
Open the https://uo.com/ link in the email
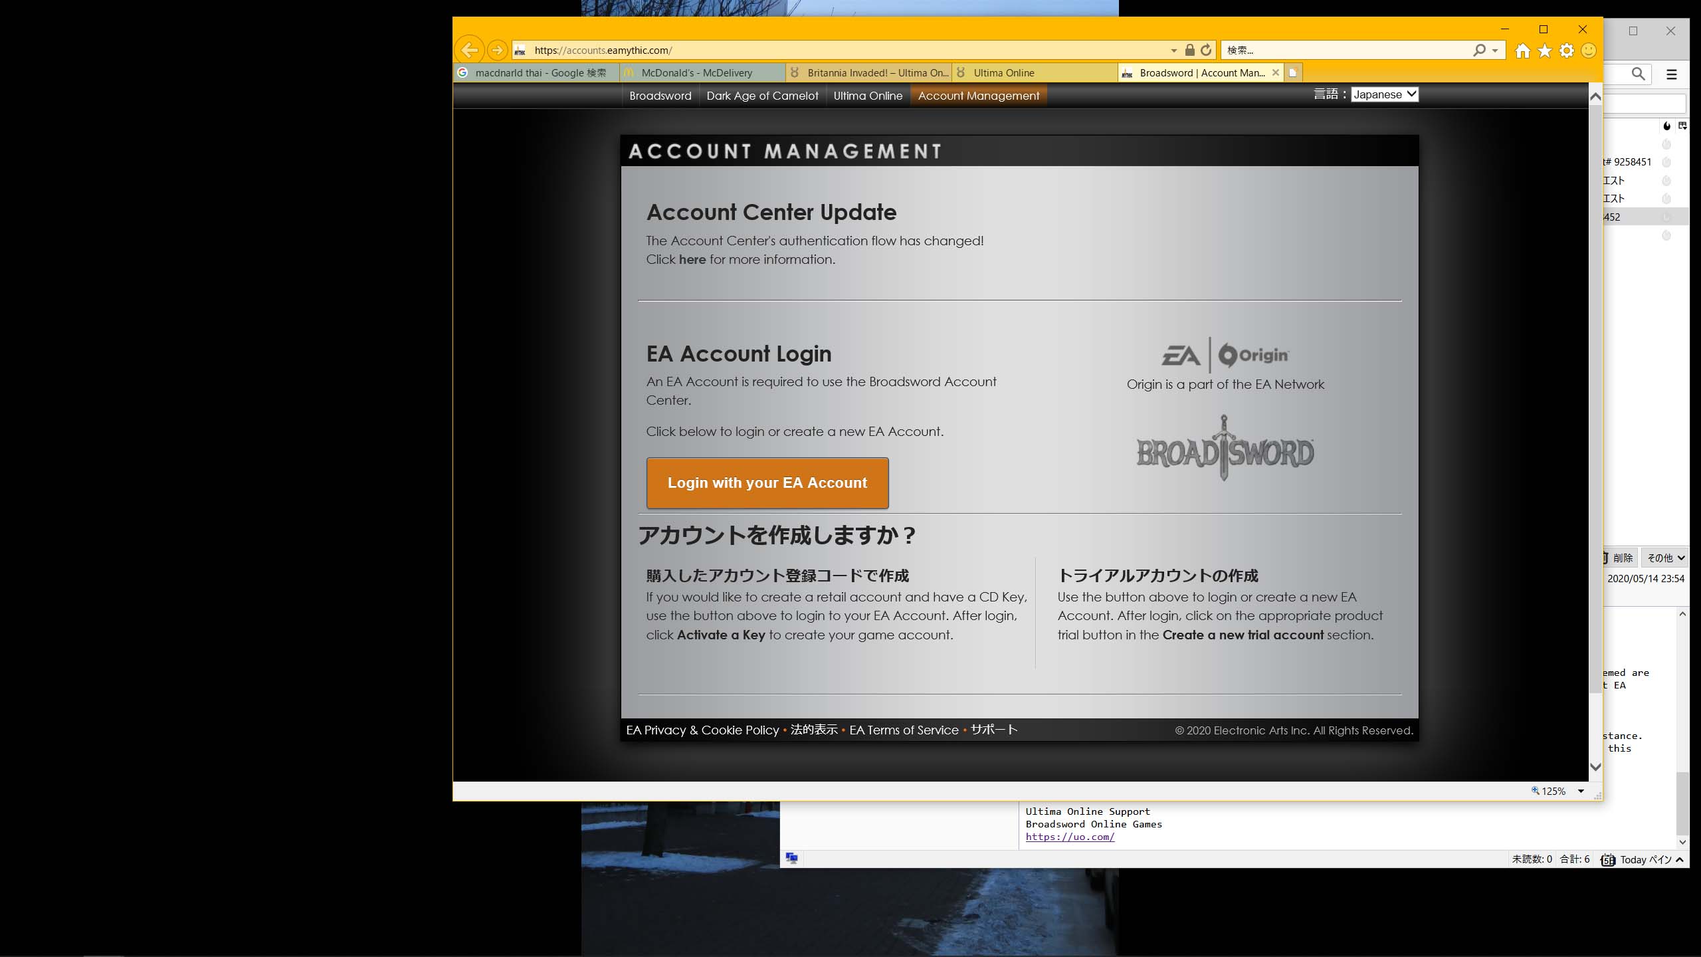(1070, 837)
